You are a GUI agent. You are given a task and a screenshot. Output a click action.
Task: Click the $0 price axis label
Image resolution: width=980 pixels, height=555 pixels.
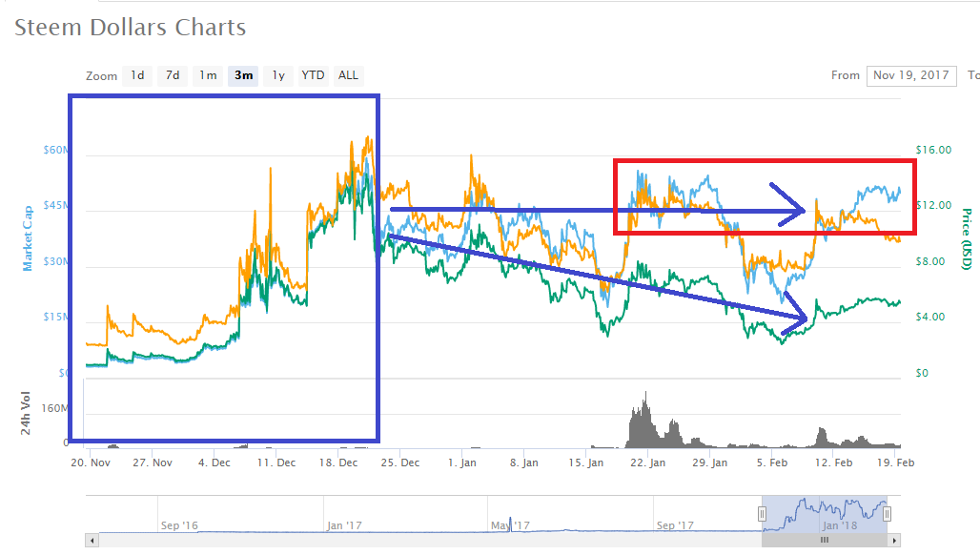pos(922,373)
